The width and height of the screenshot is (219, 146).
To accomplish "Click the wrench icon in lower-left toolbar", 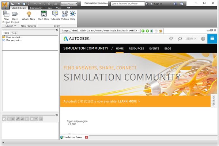I will [18, 119].
